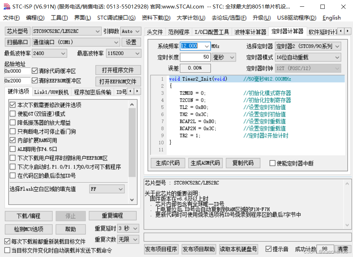Click the hardware options scroll-down arrow
353x257 pixels.
coord(132,200)
